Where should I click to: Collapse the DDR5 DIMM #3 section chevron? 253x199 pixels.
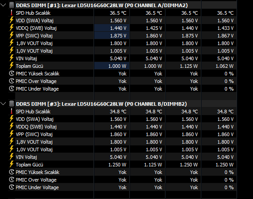click(x=3, y=104)
